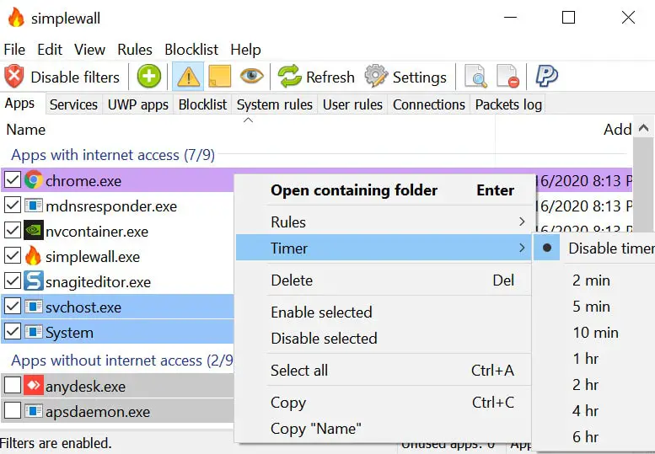The height and width of the screenshot is (454, 655).
Task: Click the window icon beside svchost.exe
Action: pos(34,307)
